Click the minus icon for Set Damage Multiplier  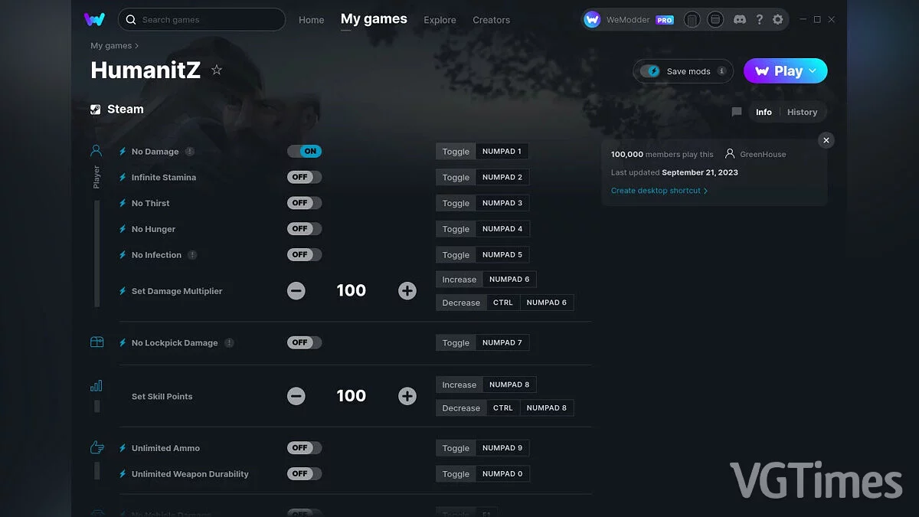[x=296, y=291]
